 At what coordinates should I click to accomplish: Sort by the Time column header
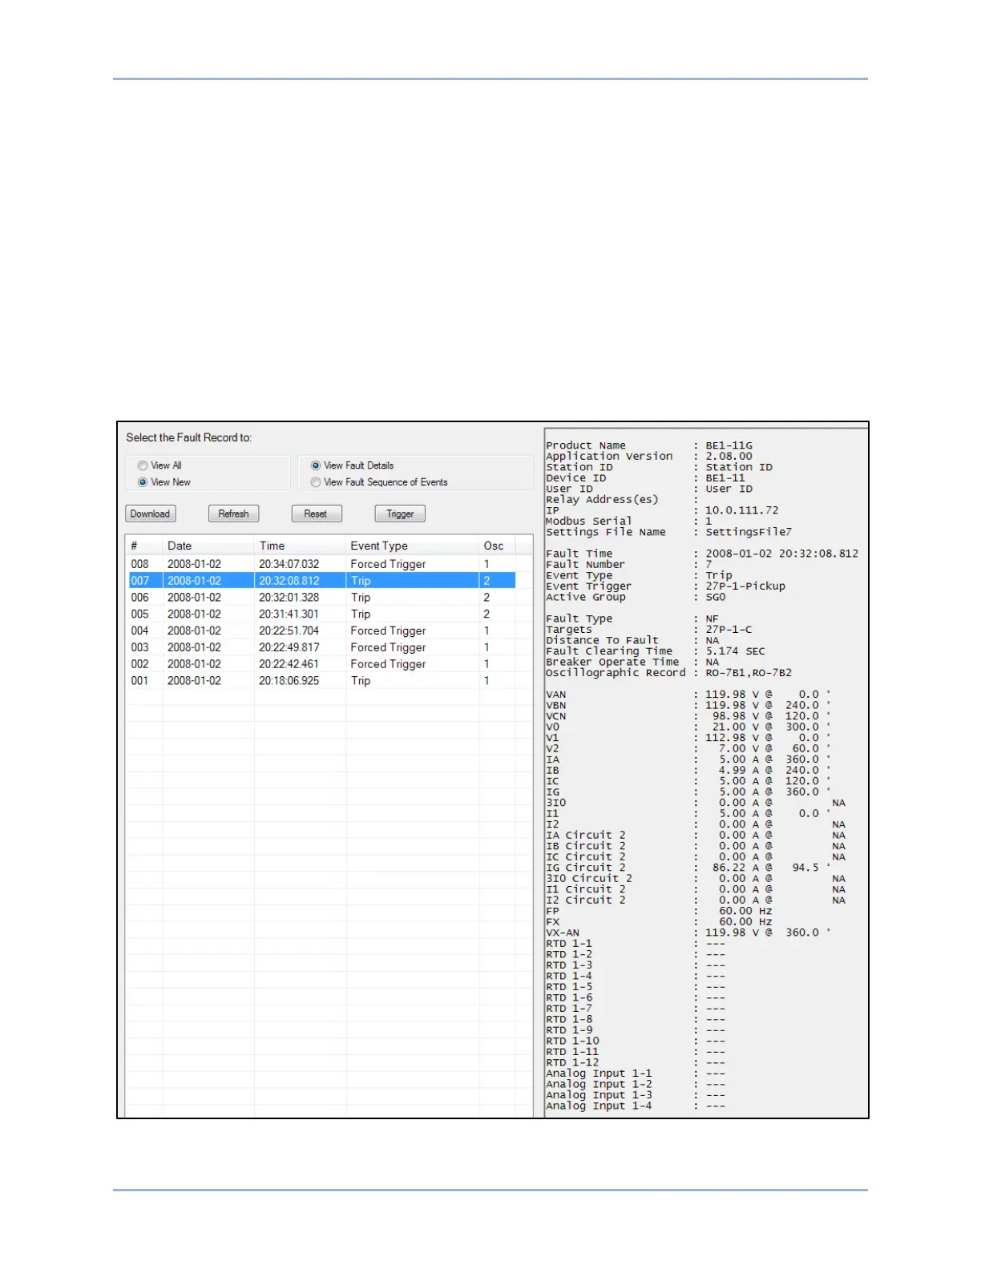(x=300, y=546)
